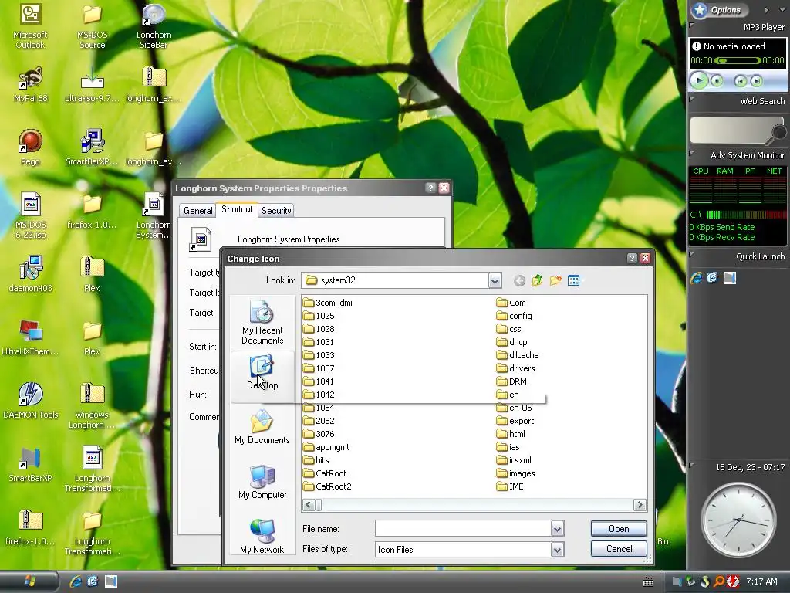This screenshot has height=593, width=790.
Task: Click the 7:17 AM taskbar clock
Action: pos(761,581)
